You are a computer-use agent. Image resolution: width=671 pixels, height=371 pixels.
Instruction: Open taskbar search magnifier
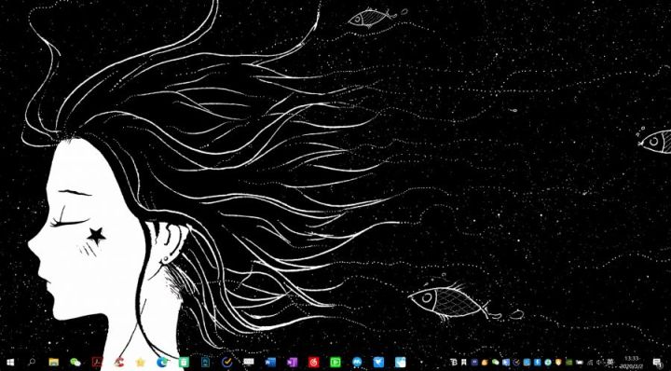(x=32, y=363)
